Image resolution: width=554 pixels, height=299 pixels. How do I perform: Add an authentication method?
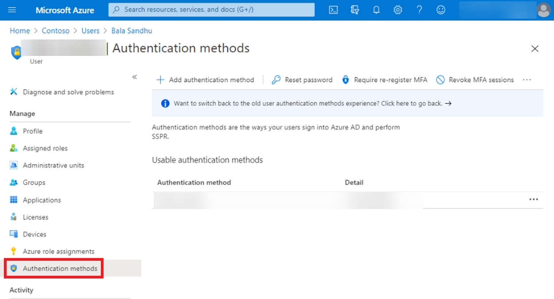[x=206, y=80]
